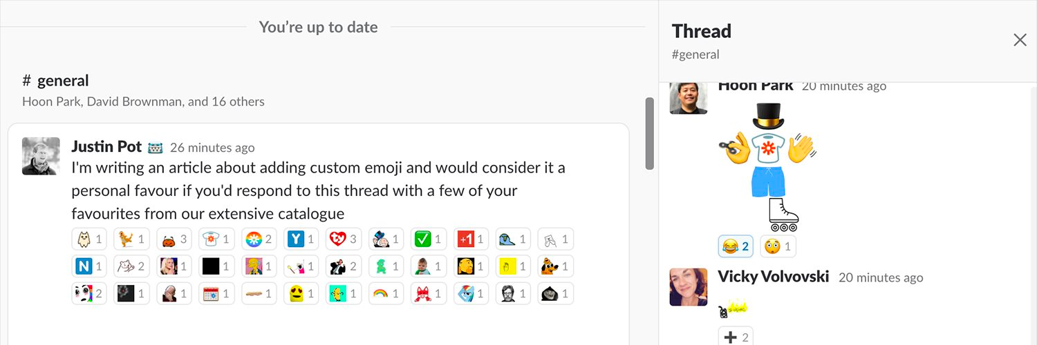
Task: Click the rainbow reaction emoji
Action: click(x=386, y=293)
